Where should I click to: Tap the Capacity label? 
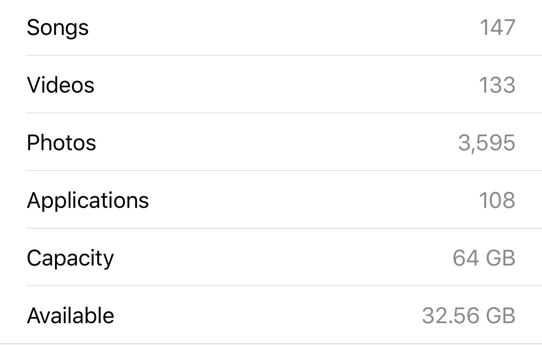point(70,259)
